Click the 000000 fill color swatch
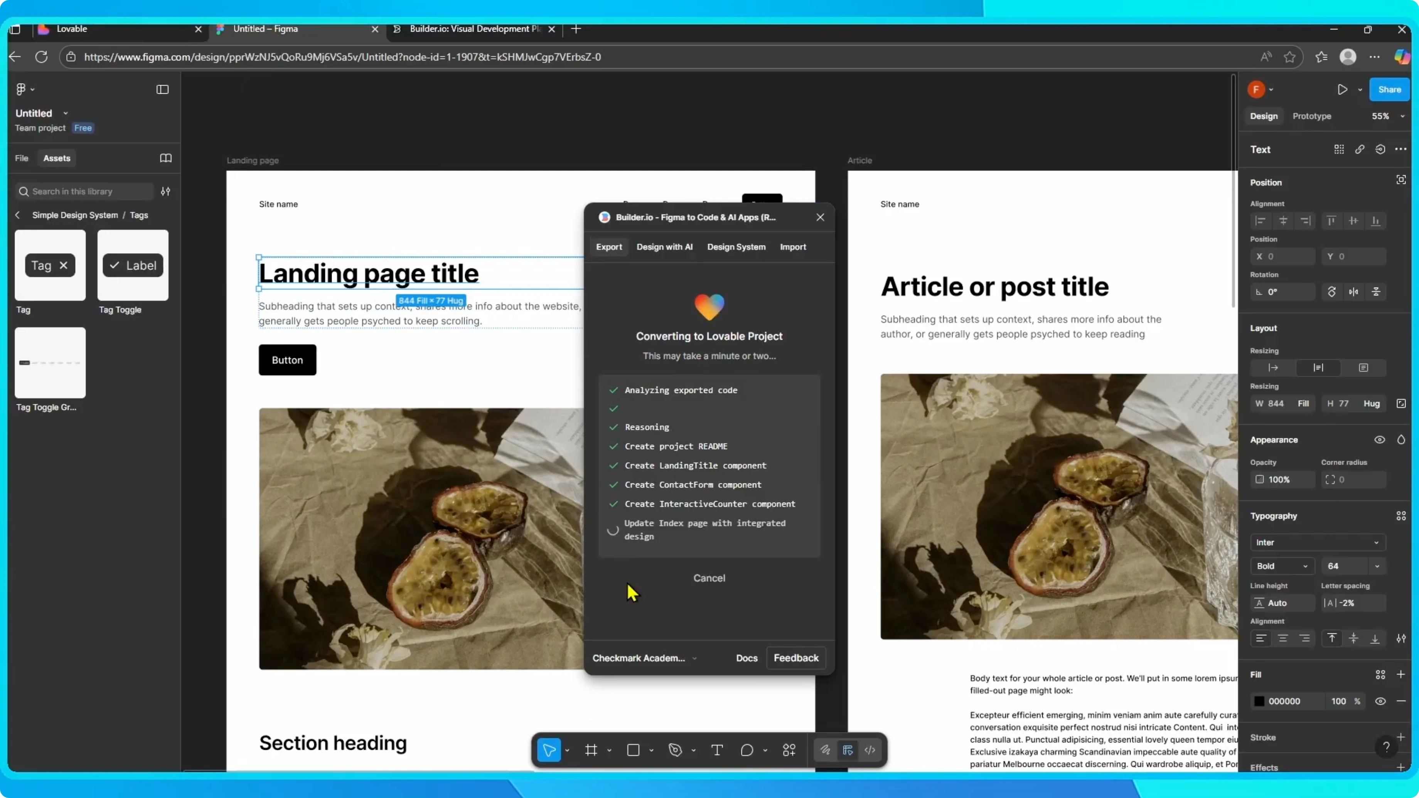The image size is (1419, 798). click(1259, 701)
